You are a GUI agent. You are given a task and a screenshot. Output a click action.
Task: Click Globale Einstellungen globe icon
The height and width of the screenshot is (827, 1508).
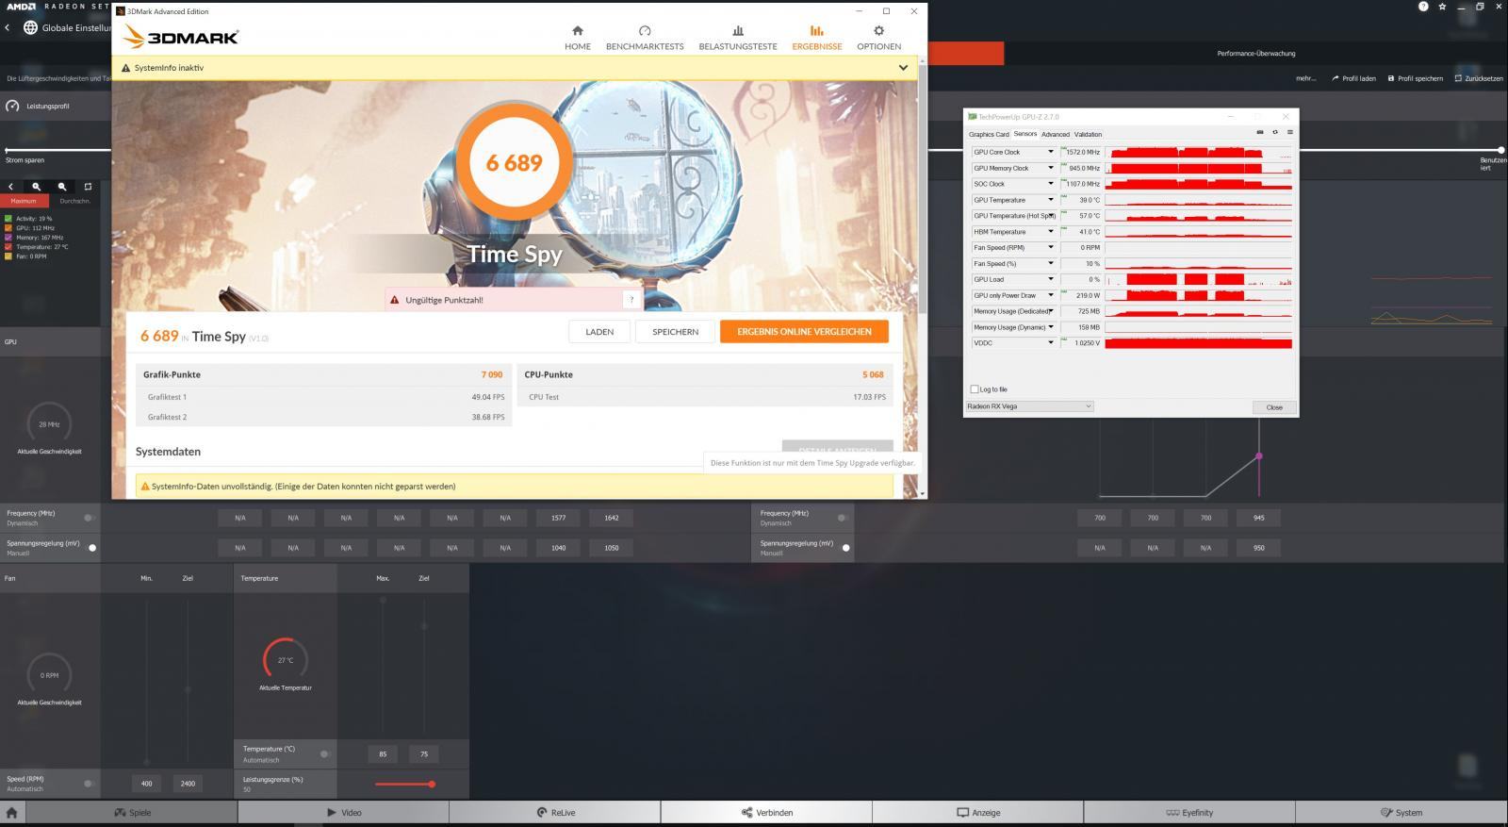[x=30, y=27]
